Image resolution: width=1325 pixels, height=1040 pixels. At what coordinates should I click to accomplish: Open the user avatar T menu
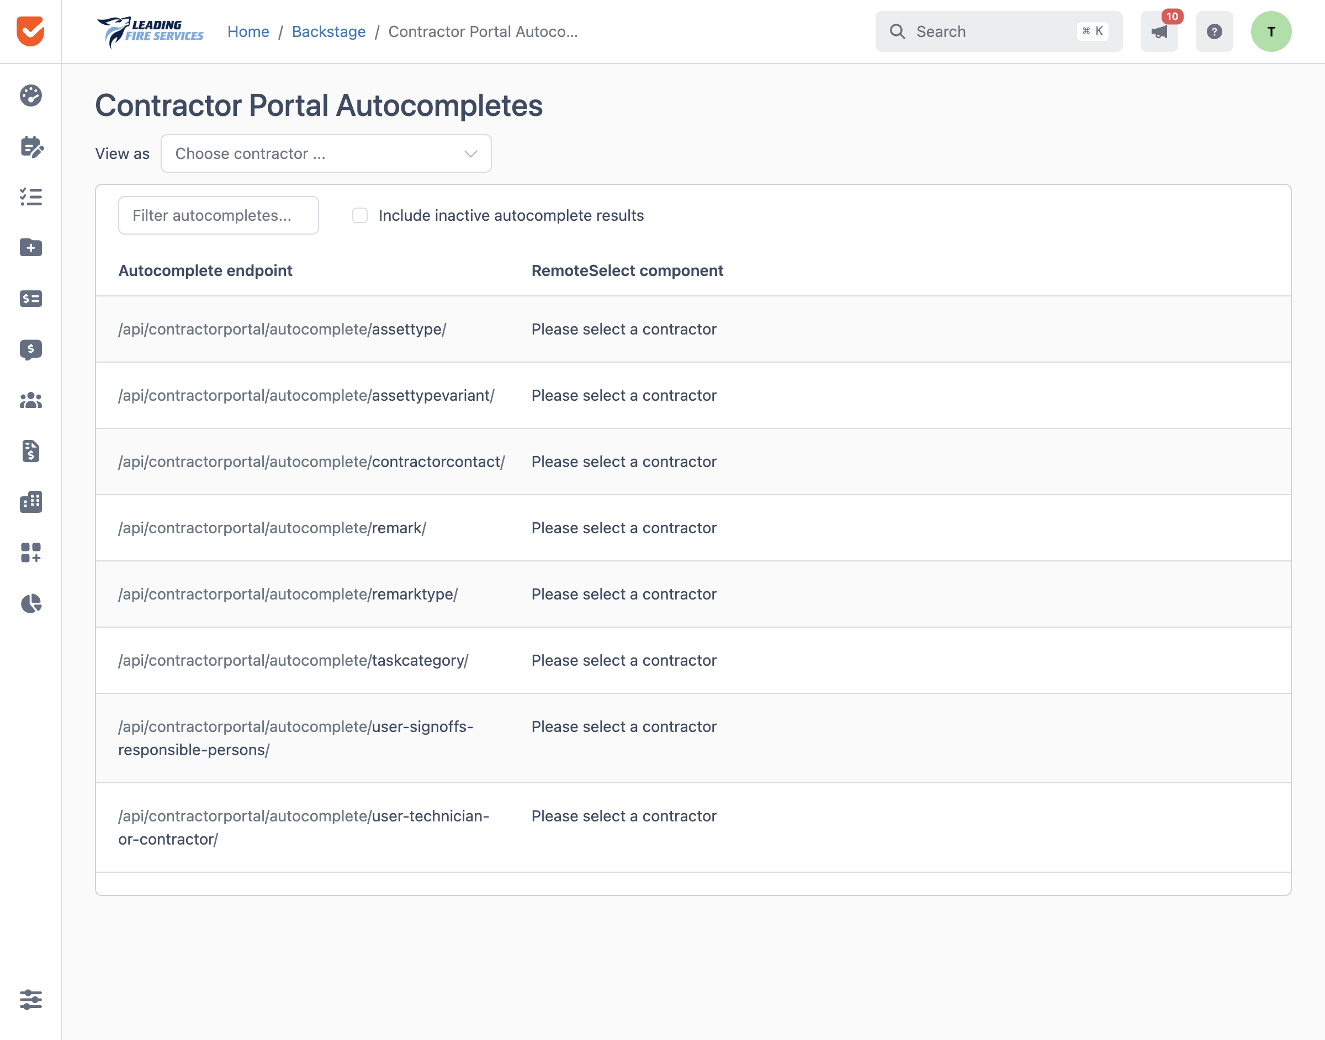click(1271, 31)
